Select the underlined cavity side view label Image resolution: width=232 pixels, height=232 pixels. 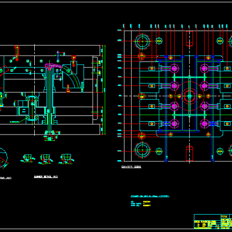point(131,166)
